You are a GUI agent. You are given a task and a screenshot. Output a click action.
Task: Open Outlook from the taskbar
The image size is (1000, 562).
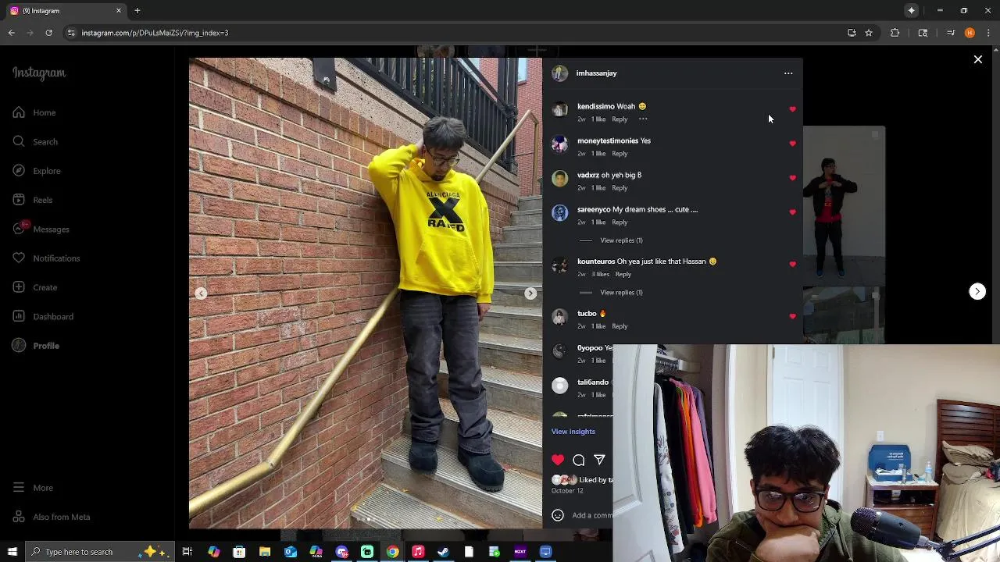291,552
